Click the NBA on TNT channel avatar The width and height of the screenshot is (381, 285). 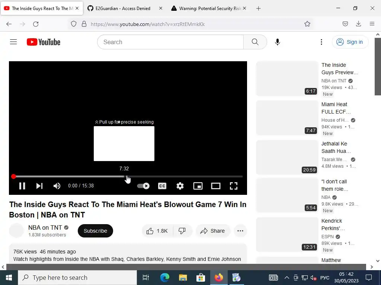(x=16, y=230)
